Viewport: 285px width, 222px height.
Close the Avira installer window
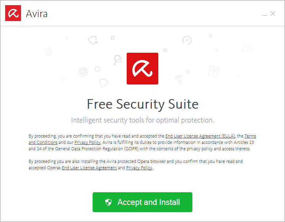[273, 13]
